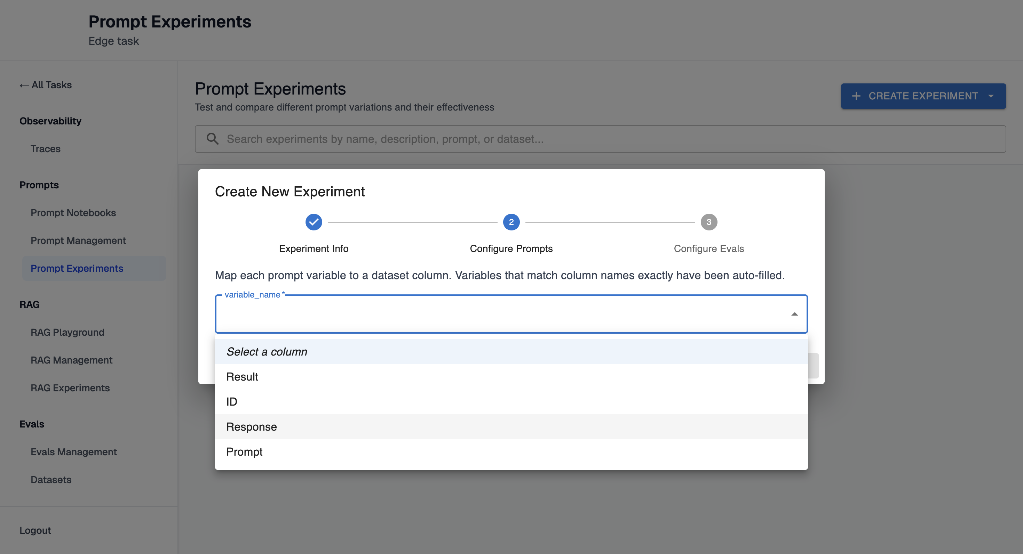This screenshot has width=1023, height=554.
Task: Collapse the variable_name dropdown arrow
Action: point(794,314)
